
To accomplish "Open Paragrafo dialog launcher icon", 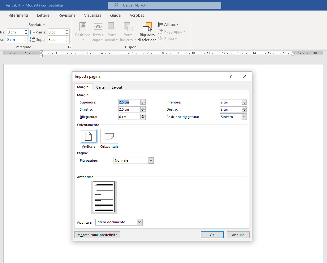I will coord(70,47).
